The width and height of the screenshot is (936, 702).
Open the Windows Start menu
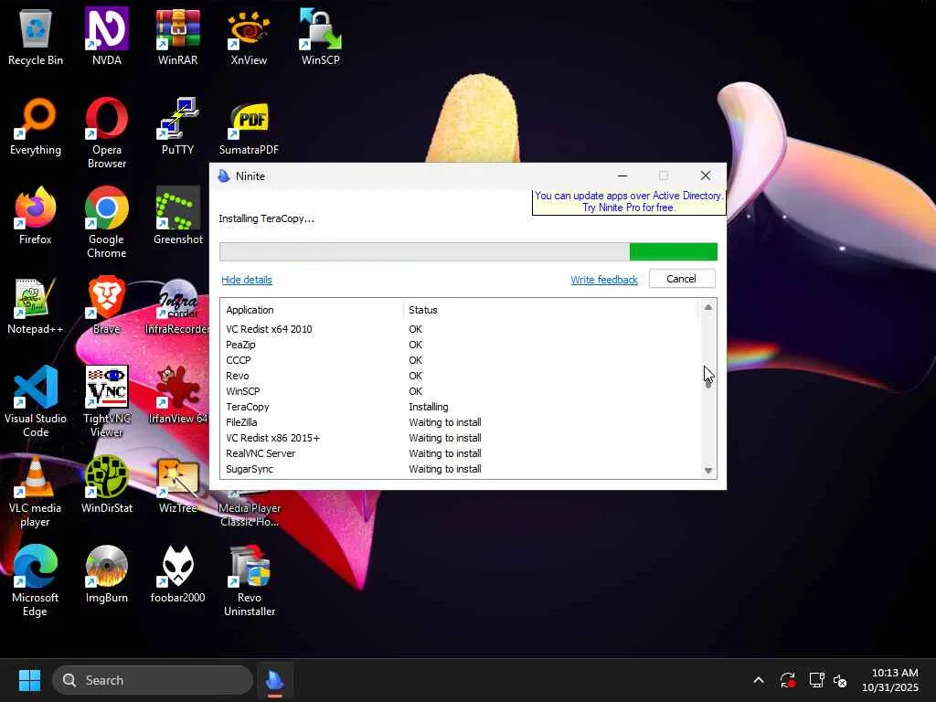pyautogui.click(x=29, y=680)
